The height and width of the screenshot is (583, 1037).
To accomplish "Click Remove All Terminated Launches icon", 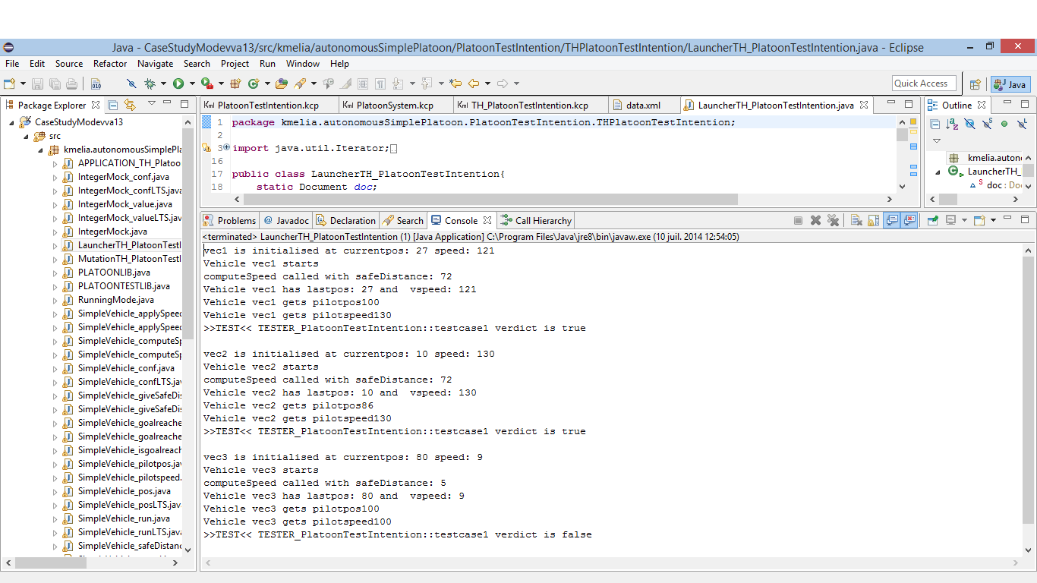I will tap(834, 221).
